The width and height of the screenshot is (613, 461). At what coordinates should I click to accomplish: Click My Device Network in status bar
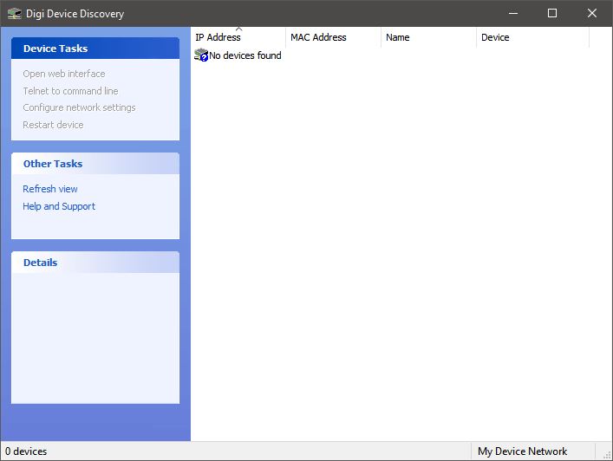tap(522, 451)
